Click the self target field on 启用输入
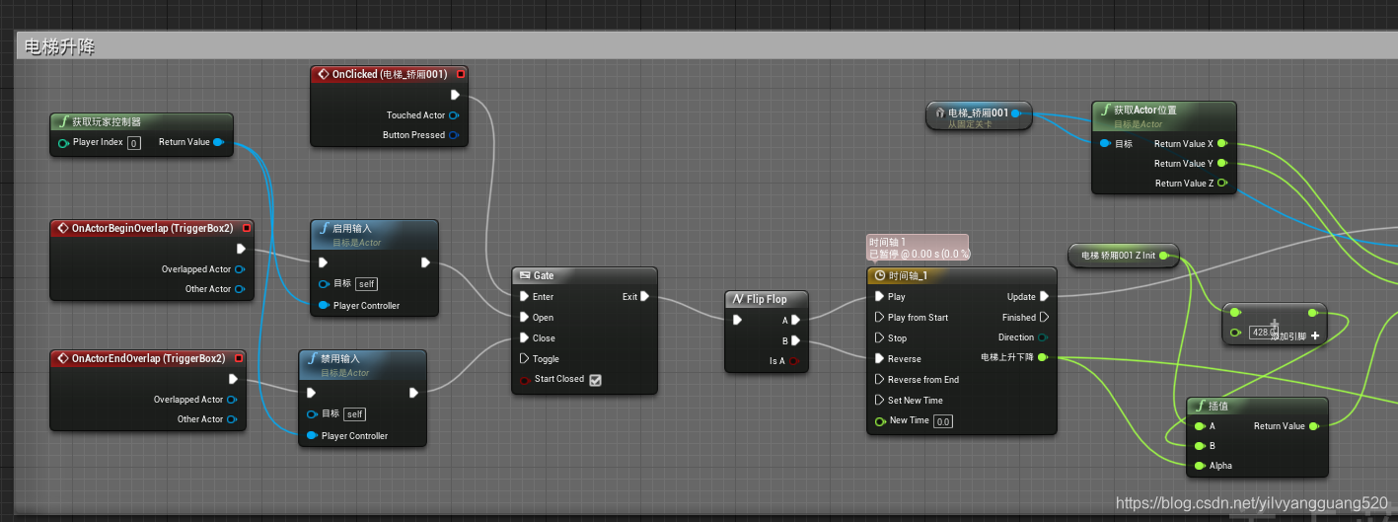 (x=366, y=284)
